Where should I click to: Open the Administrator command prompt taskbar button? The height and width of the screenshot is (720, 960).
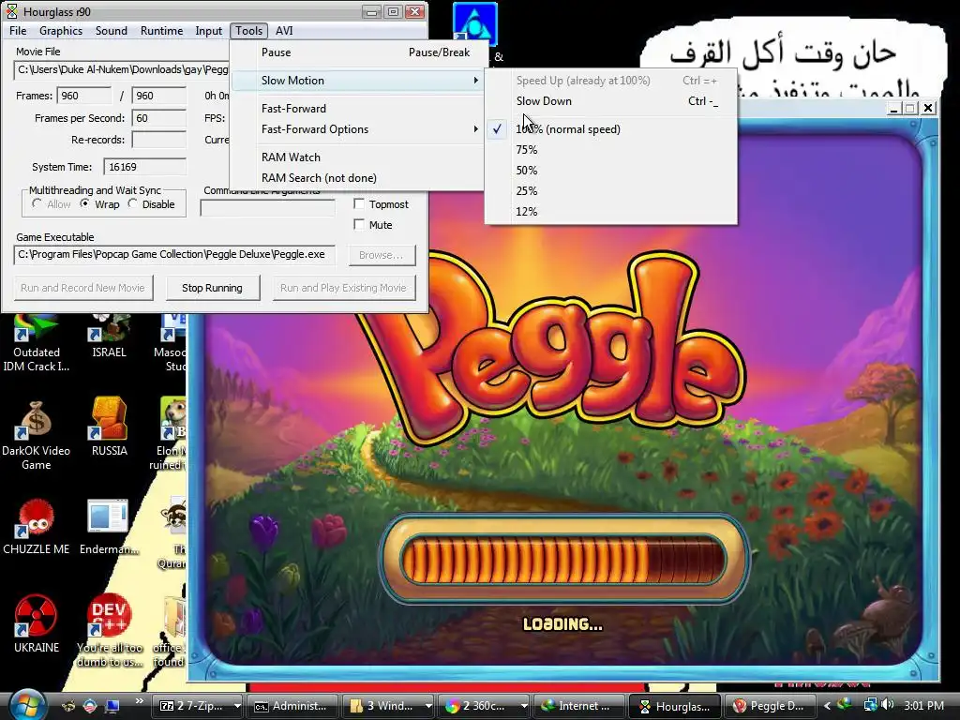(292, 706)
